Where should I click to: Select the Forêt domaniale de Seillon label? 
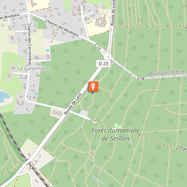point(115,134)
